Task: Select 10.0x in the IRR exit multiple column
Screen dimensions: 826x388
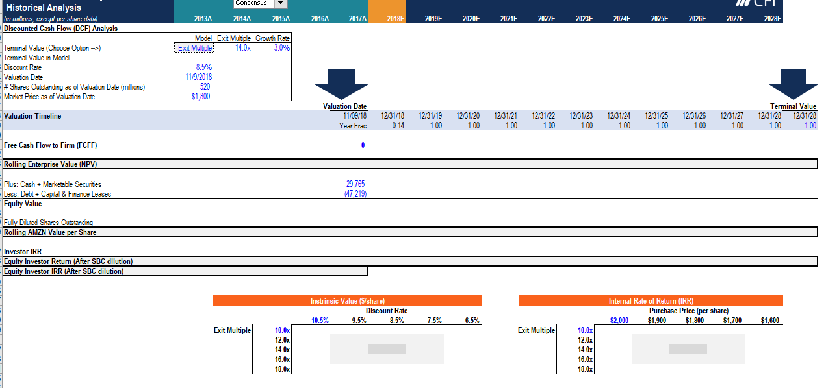Action: click(584, 330)
